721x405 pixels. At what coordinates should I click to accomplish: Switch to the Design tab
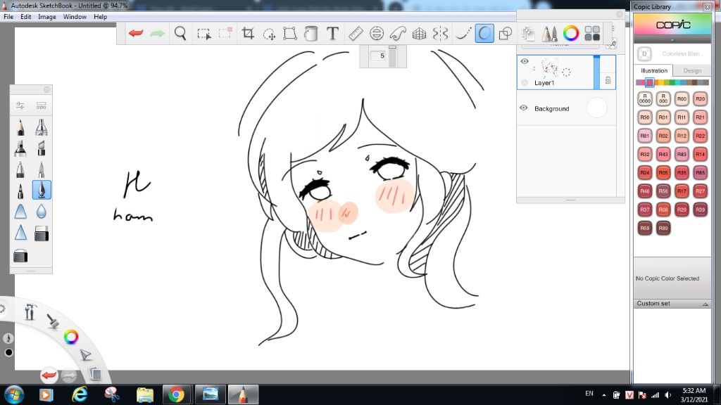(692, 71)
